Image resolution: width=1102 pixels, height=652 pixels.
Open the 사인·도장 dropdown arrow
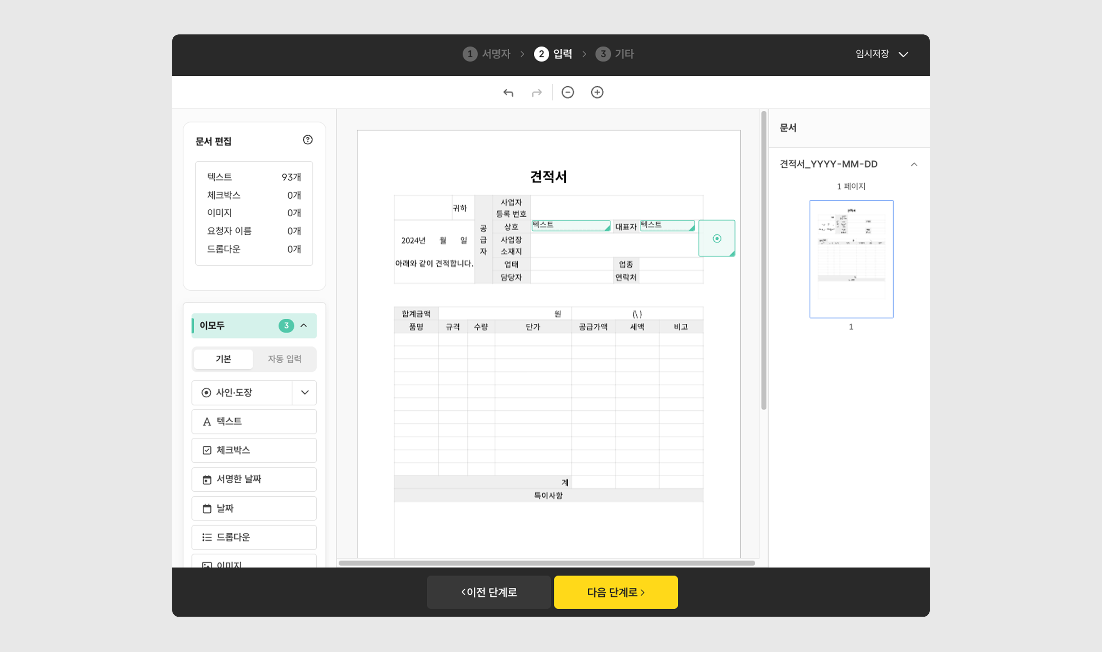click(x=304, y=392)
